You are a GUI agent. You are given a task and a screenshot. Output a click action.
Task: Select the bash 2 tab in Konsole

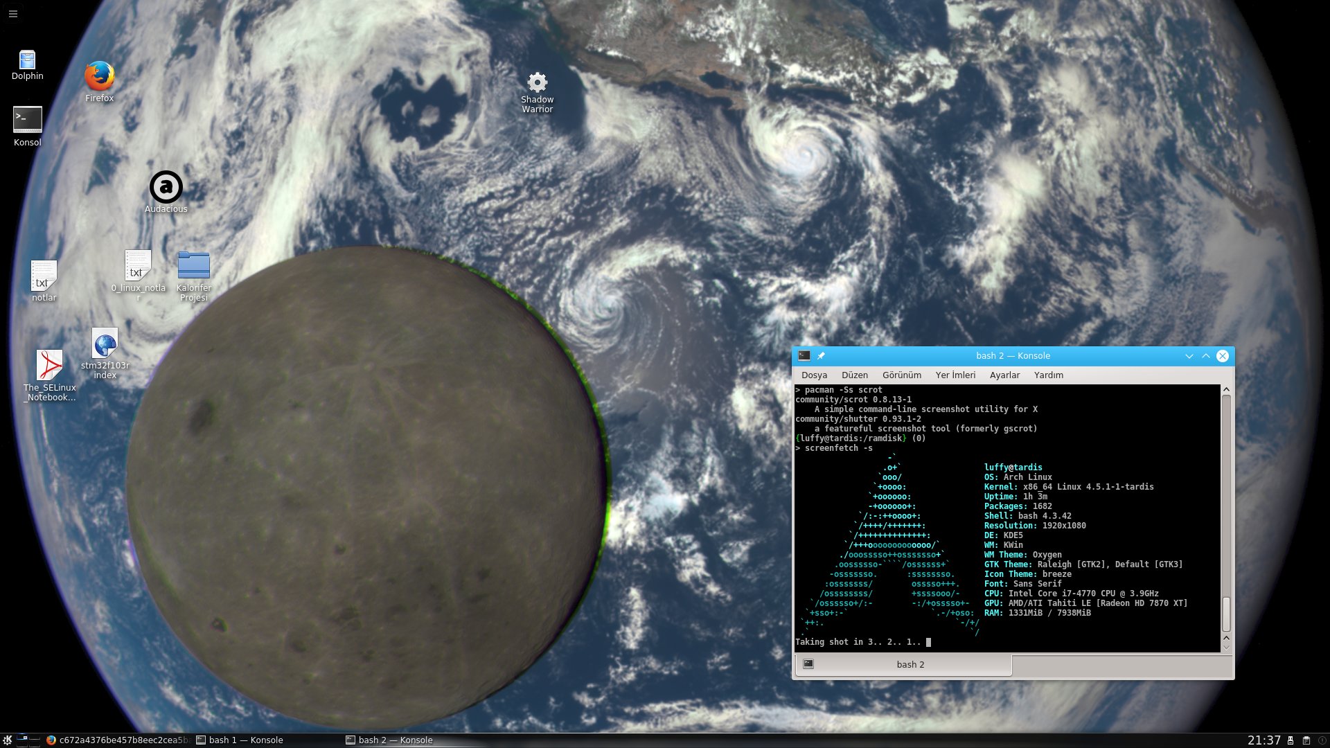[903, 664]
